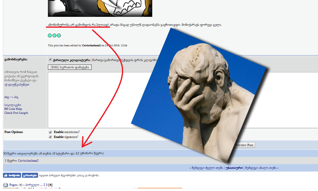318x191 pixels.
Task: Click the Pages document icon
Action: pyautogui.click(x=6, y=185)
